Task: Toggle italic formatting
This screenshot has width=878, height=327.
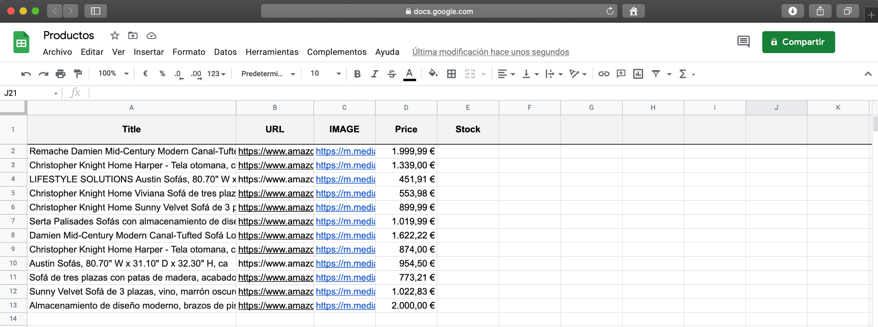Action: (374, 74)
